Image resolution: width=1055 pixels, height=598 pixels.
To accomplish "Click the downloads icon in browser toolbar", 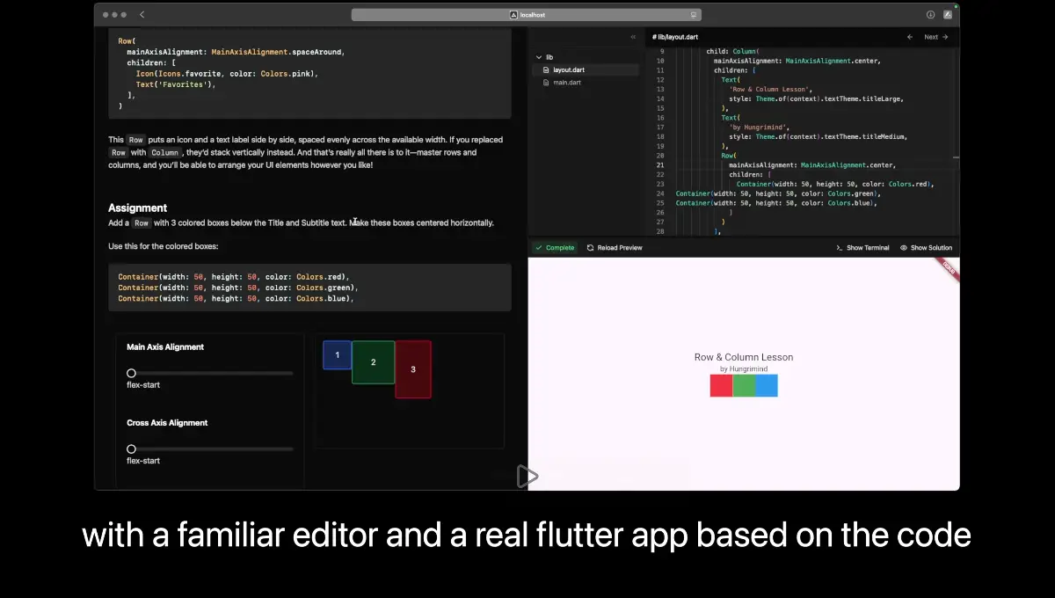I will (930, 15).
